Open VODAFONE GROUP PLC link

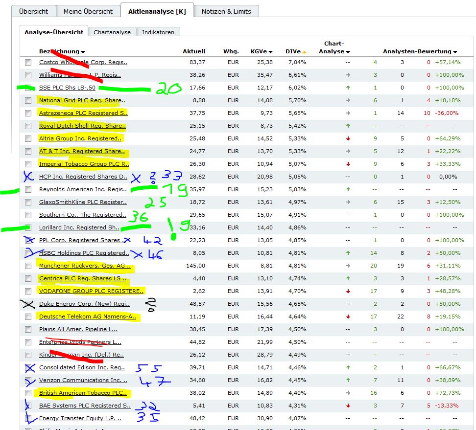click(x=91, y=291)
